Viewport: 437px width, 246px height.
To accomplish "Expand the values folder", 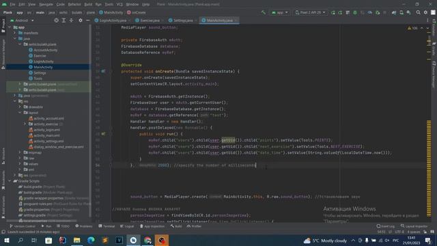I will [20, 164].
